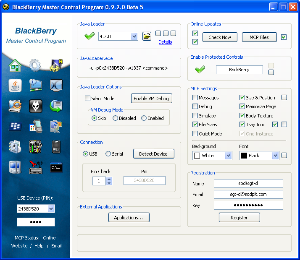
Task: Browse Java Loader folder with open-folder icon
Action: 147,36
